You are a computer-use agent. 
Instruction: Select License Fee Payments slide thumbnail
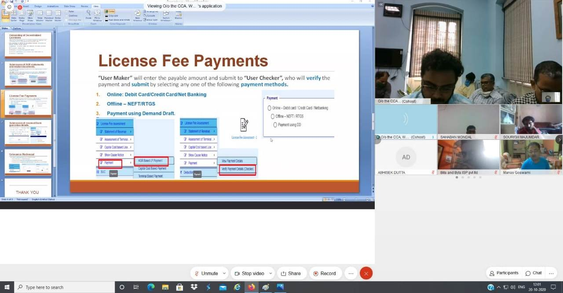28,103
